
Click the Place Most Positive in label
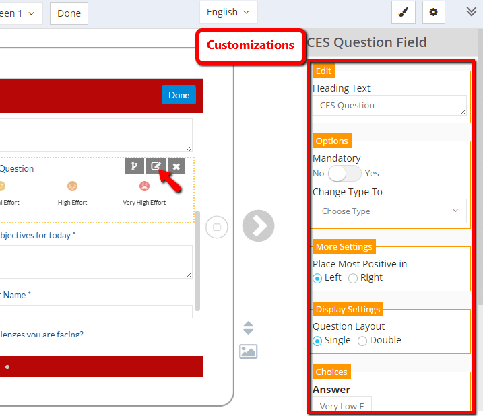pyautogui.click(x=360, y=264)
